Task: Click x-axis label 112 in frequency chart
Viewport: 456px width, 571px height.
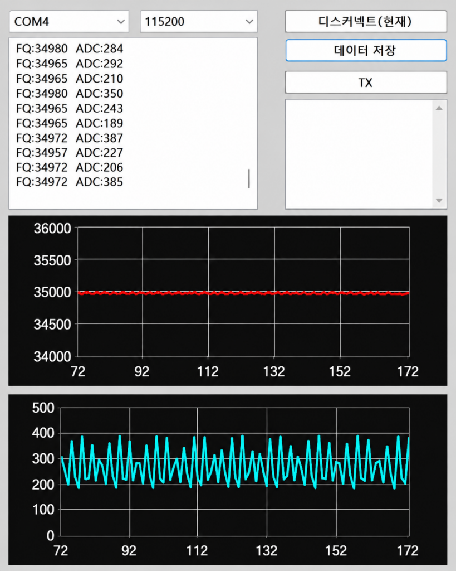Action: [208, 372]
